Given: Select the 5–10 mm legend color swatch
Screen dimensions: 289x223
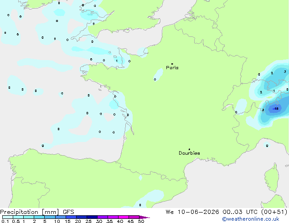Looking at the screenshot, I should [50, 217].
